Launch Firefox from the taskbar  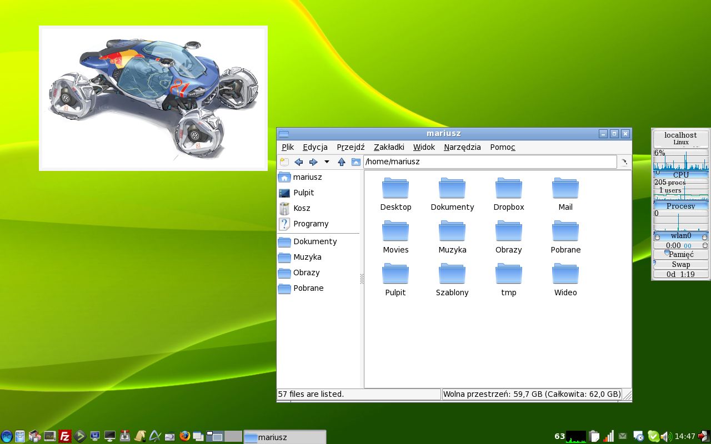point(185,436)
